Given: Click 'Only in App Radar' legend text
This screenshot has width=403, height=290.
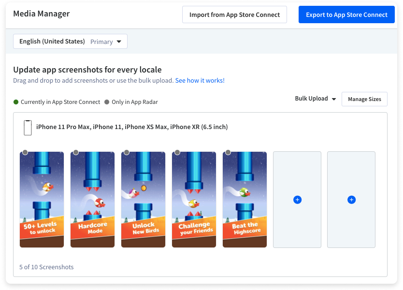Looking at the screenshot, I should click(135, 102).
